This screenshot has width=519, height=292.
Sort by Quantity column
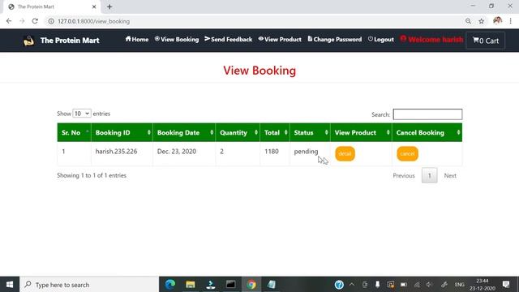tap(238, 132)
